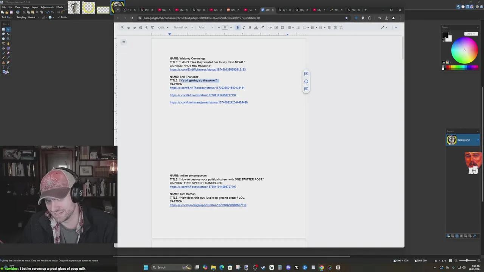
Task: Open the ShriThanedar status link
Action: point(207,88)
